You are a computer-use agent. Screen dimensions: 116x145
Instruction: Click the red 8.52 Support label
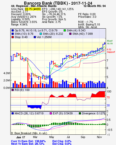[x=111, y=51]
